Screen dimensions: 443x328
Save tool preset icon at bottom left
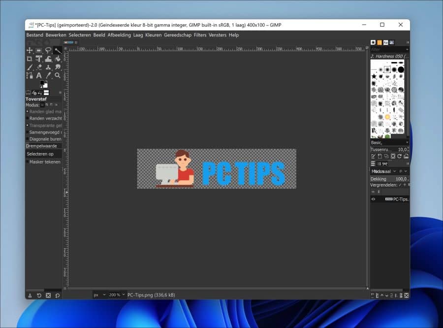[x=30, y=295]
